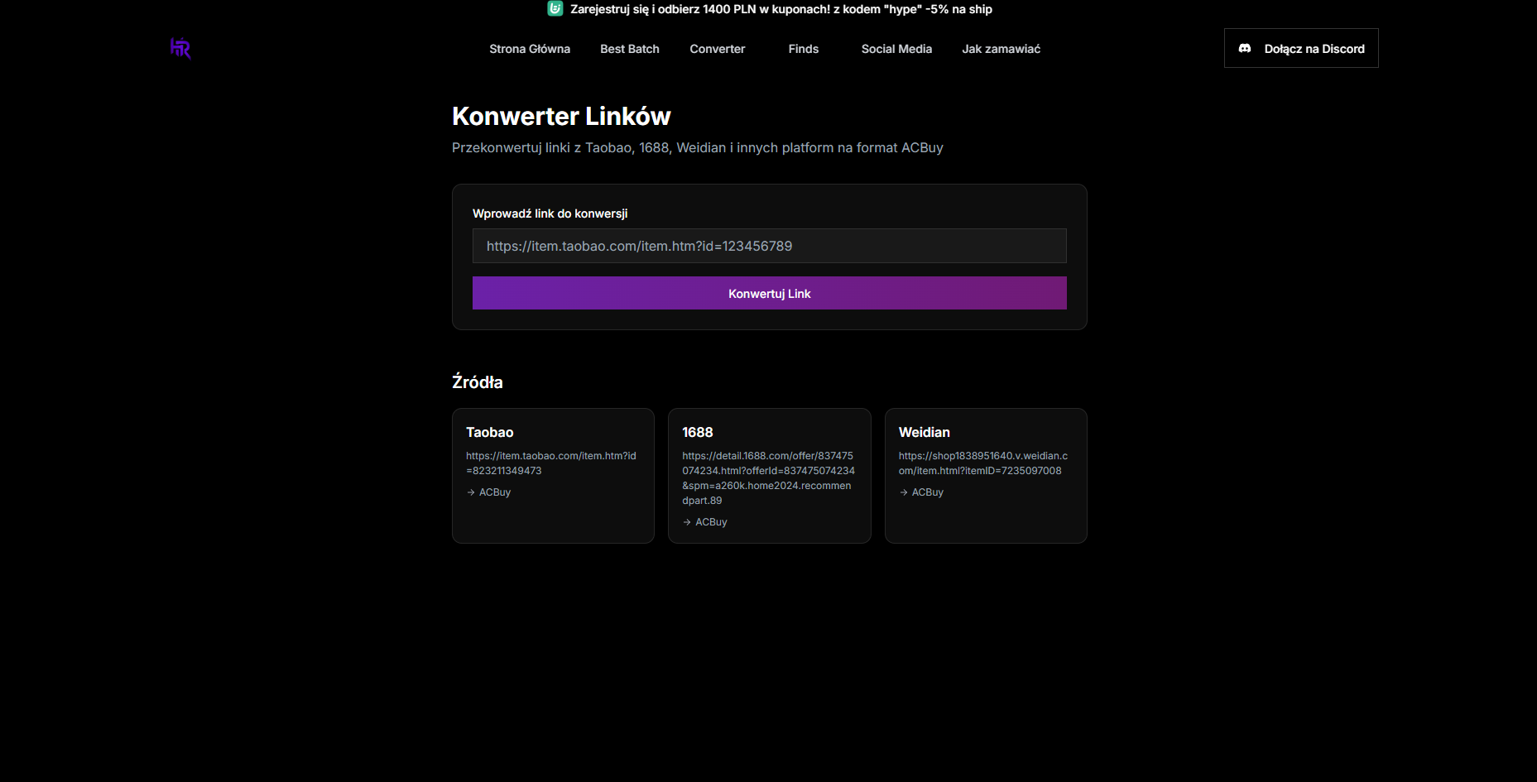The height and width of the screenshot is (782, 1537).
Task: Click the Przekonwertuj linki subtitle text
Action: (698, 147)
